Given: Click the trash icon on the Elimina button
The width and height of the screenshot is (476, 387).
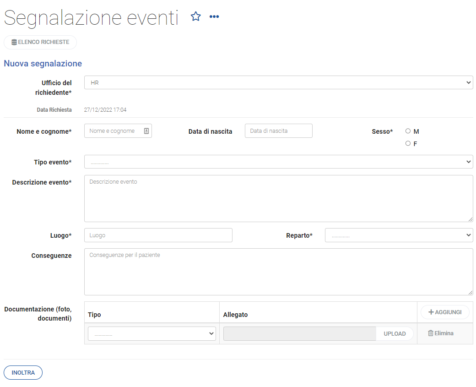Looking at the screenshot, I should [431, 333].
